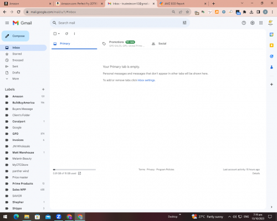
Task: Show search options filter icon
Action: [x=184, y=23]
